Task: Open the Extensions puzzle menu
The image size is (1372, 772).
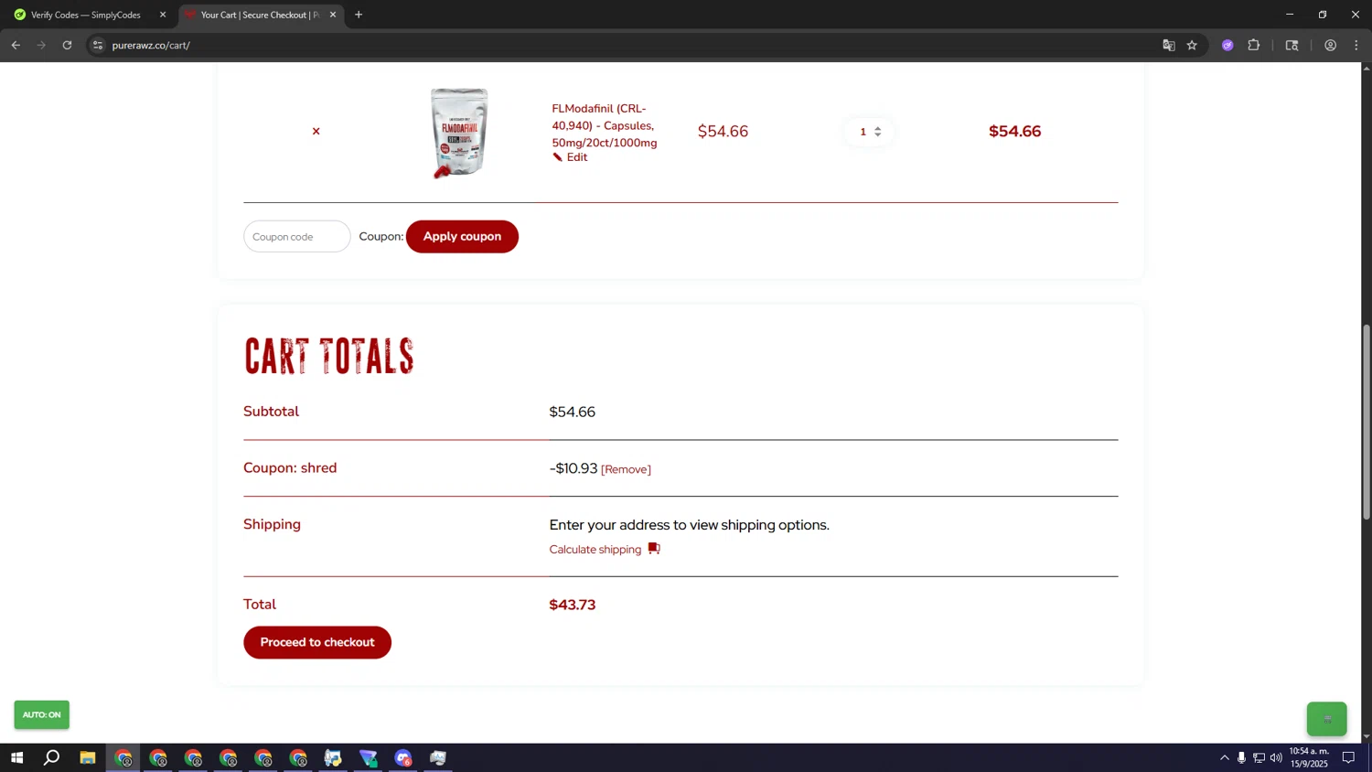Action: point(1254,45)
